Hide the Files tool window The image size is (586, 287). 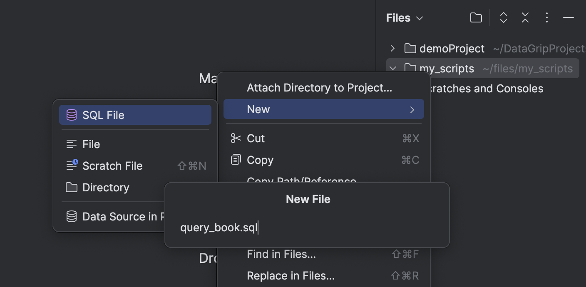pos(569,17)
